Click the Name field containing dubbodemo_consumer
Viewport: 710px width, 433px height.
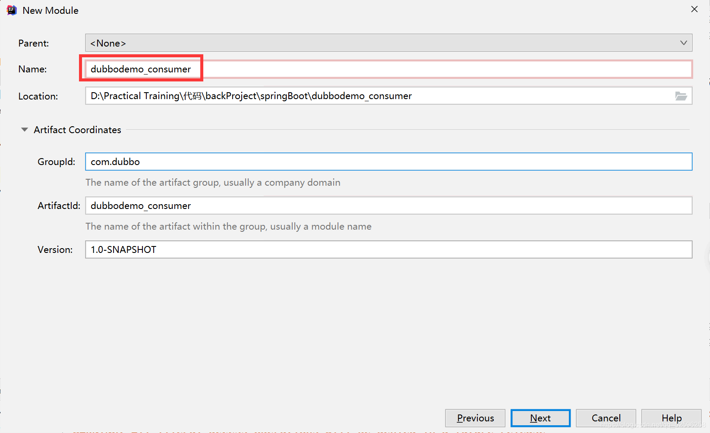tap(388, 69)
